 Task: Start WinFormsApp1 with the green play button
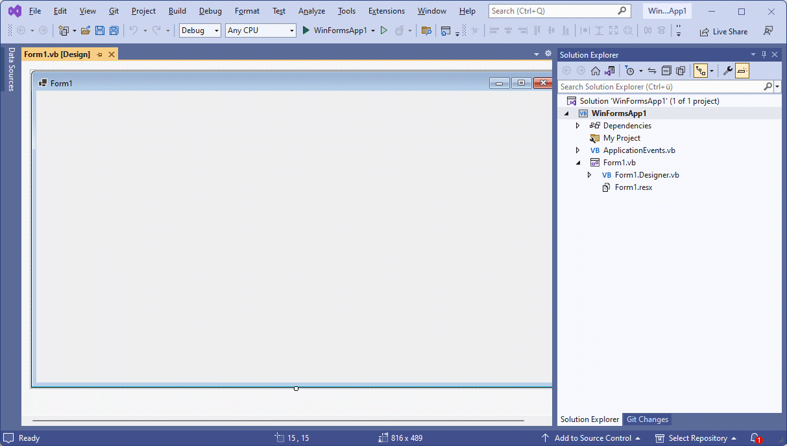306,30
